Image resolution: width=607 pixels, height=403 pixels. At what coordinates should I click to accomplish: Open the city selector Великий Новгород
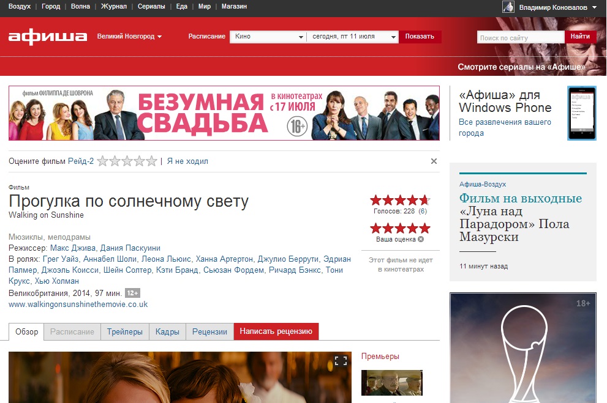click(x=129, y=36)
